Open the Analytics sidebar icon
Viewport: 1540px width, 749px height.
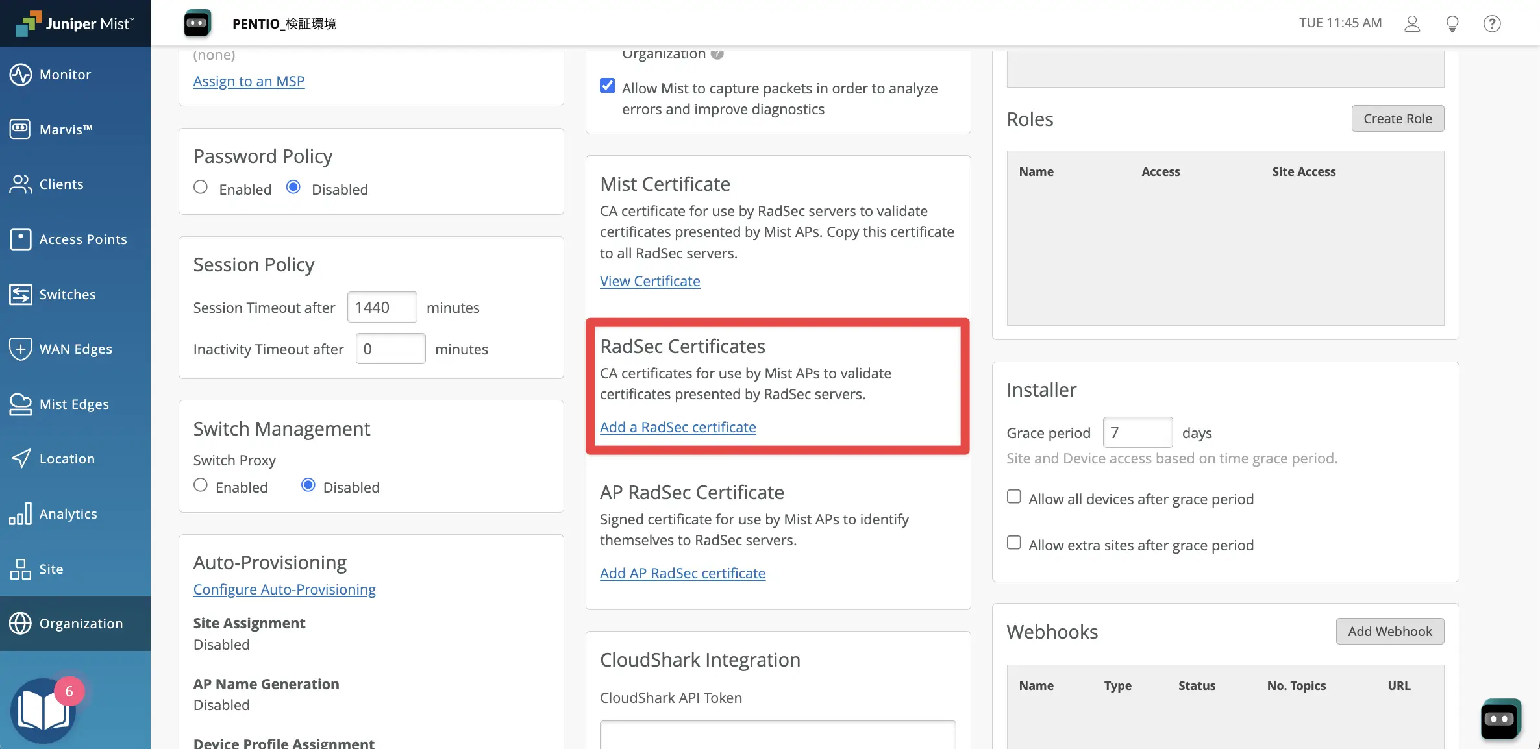click(x=20, y=513)
